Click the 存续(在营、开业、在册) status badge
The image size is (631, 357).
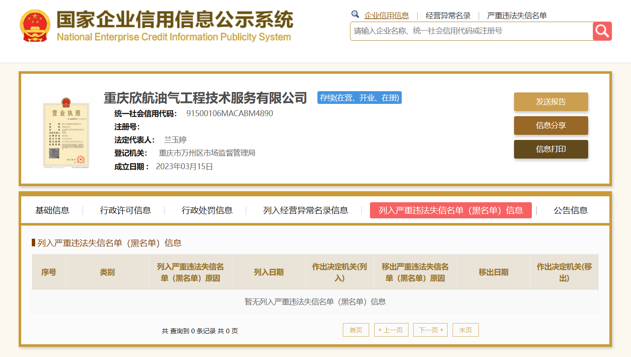click(359, 98)
